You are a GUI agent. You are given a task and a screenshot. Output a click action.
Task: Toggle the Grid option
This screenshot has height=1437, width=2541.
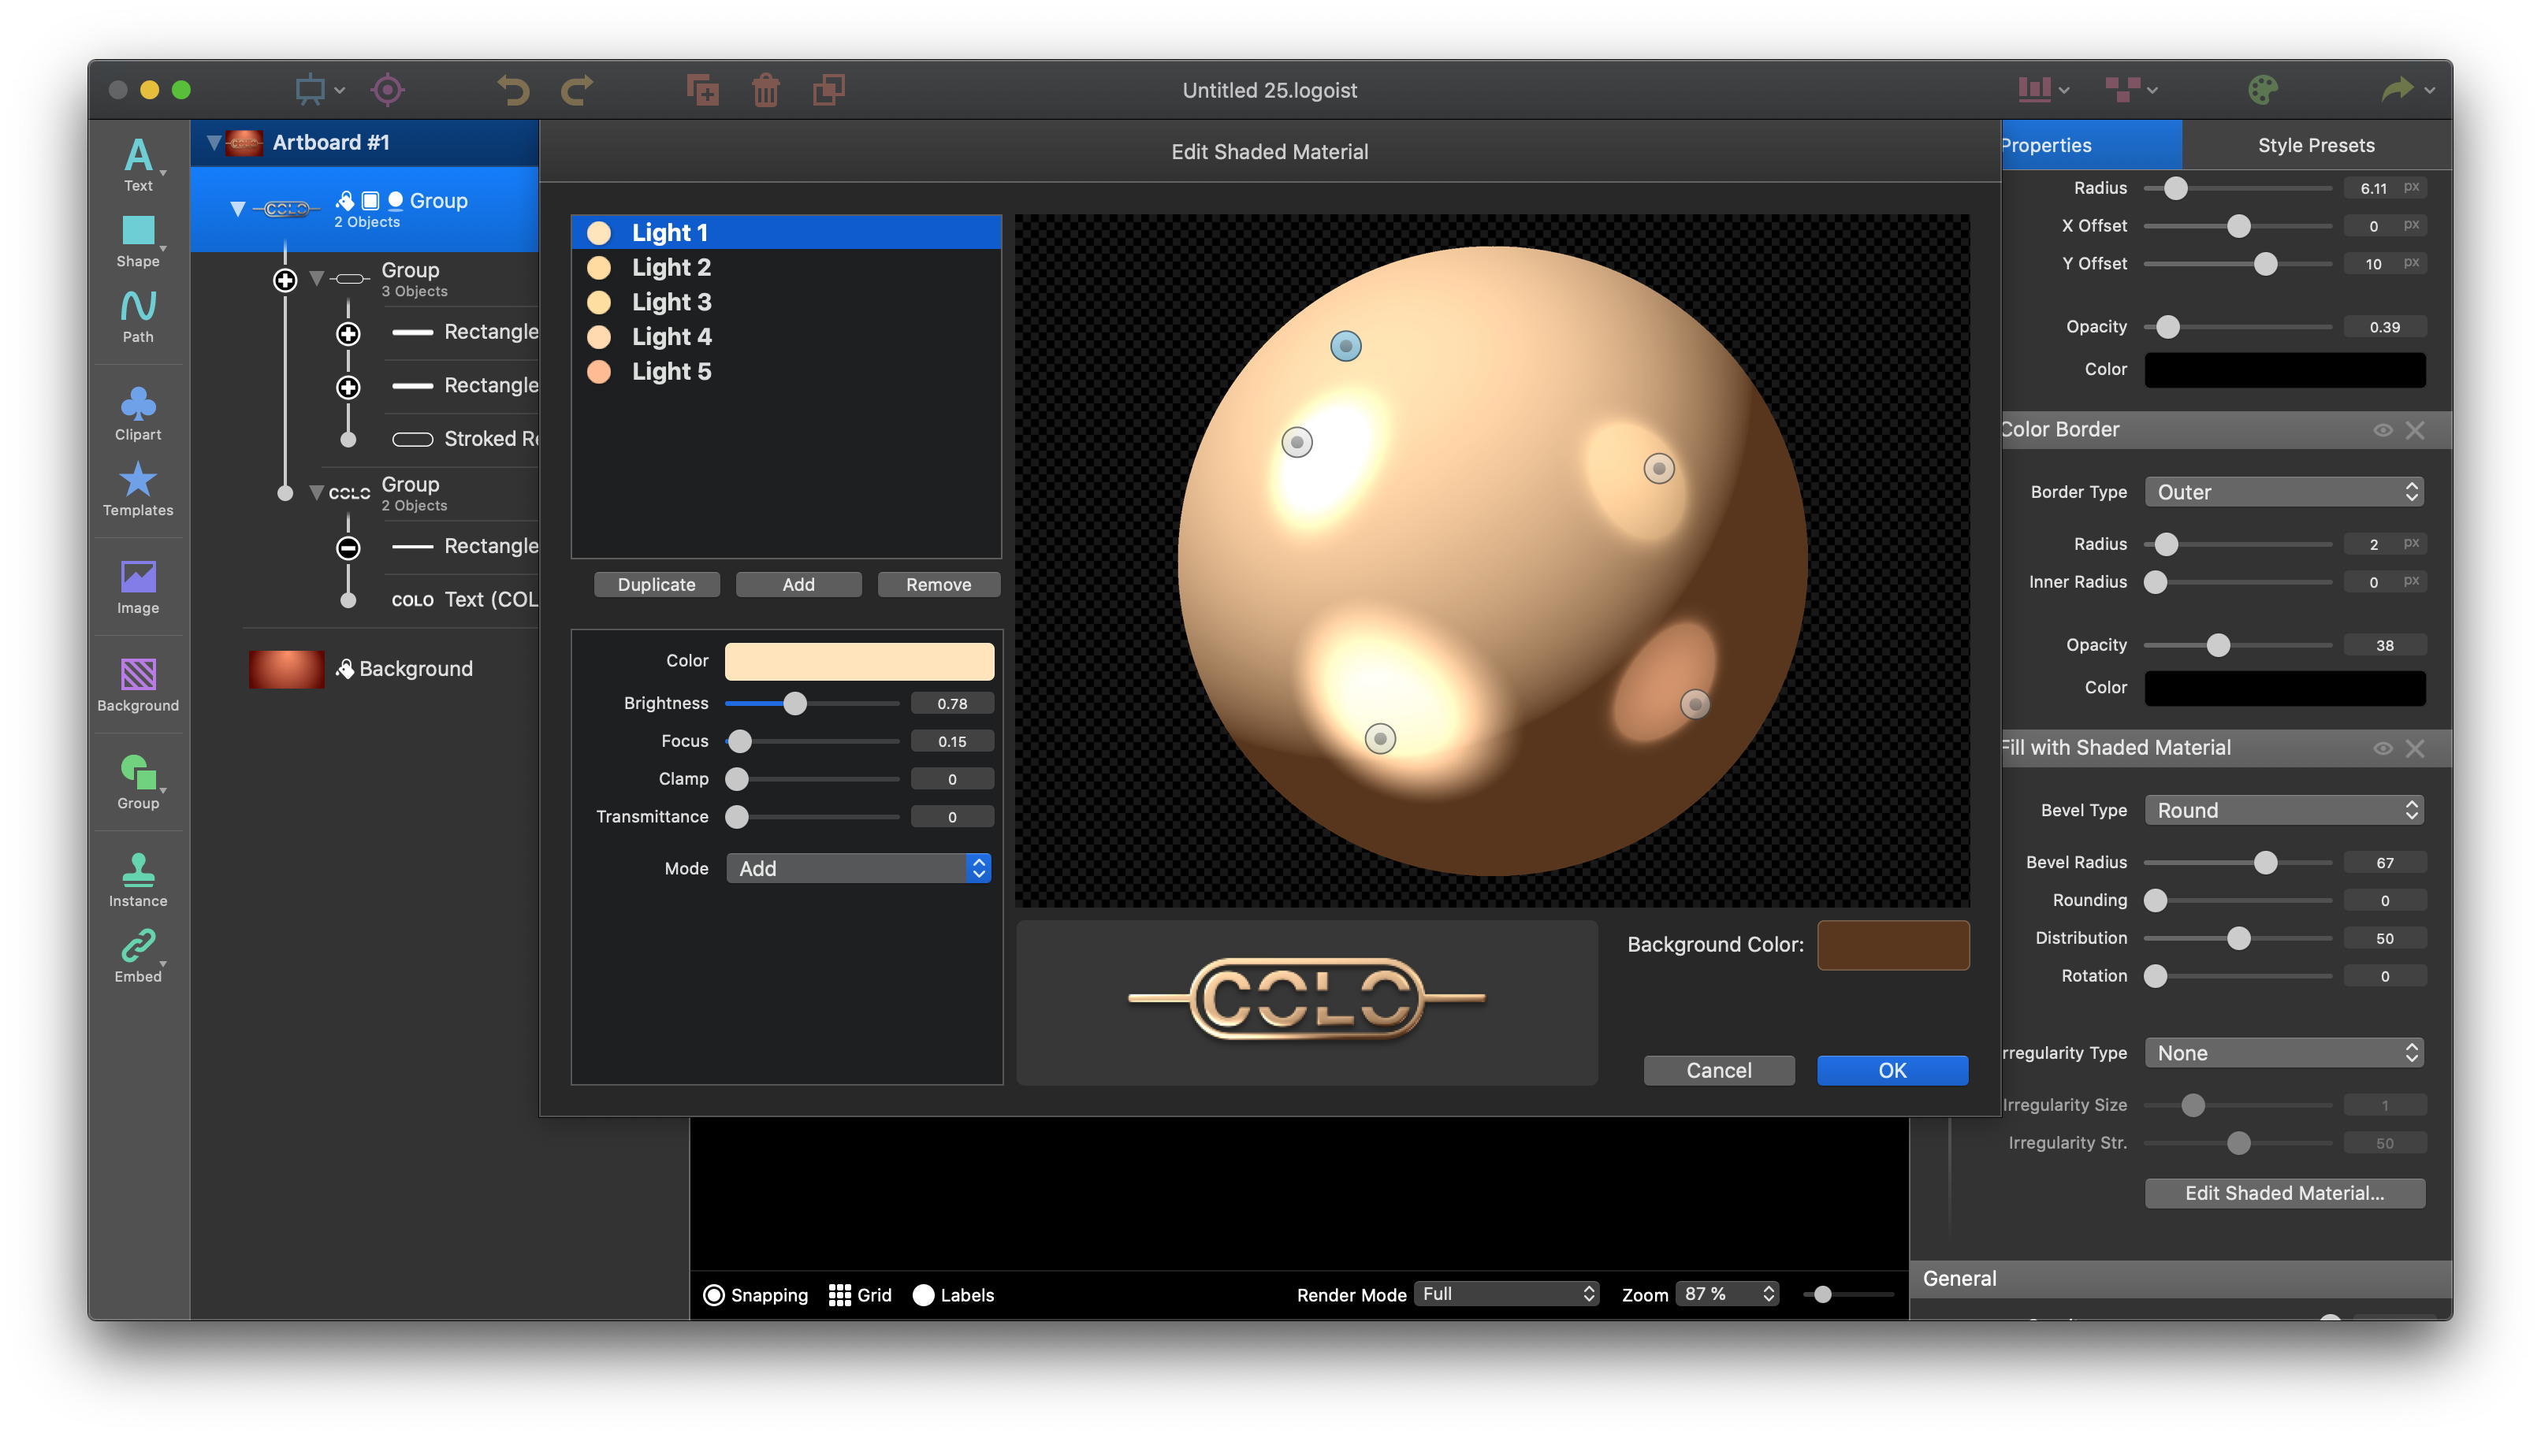click(860, 1295)
